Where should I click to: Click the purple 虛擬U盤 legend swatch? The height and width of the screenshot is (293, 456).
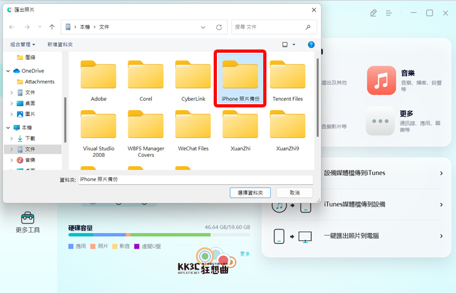click(137, 247)
